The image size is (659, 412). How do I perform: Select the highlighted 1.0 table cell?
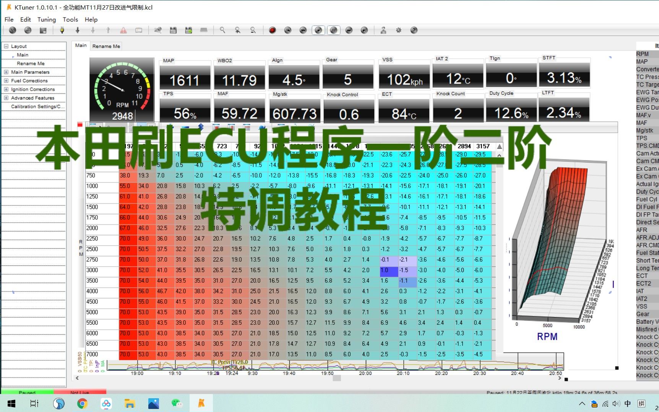click(388, 270)
